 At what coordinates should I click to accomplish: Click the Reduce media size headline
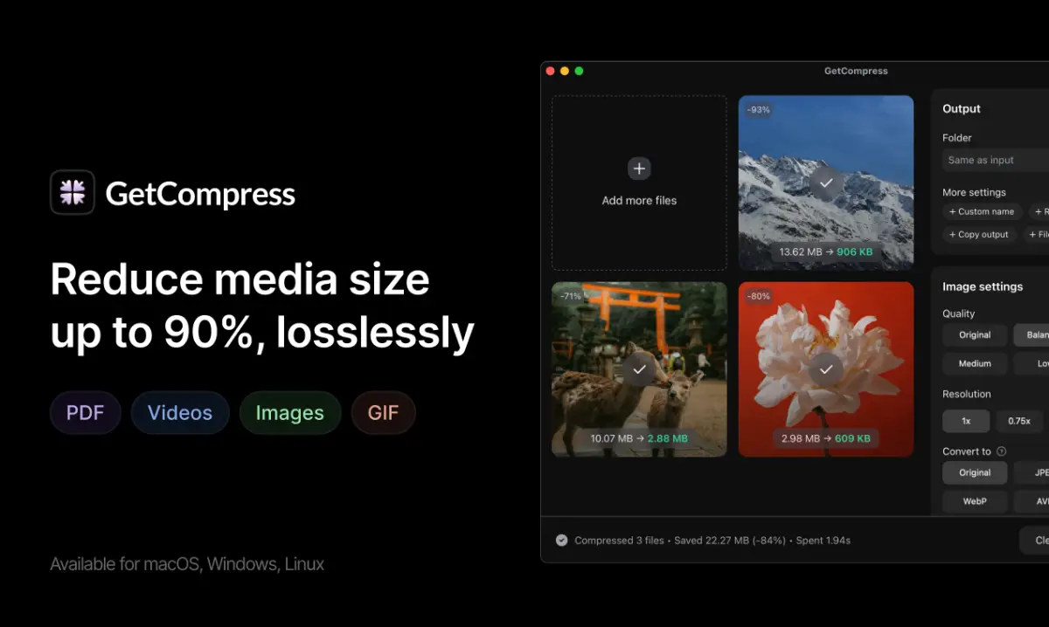click(x=262, y=306)
